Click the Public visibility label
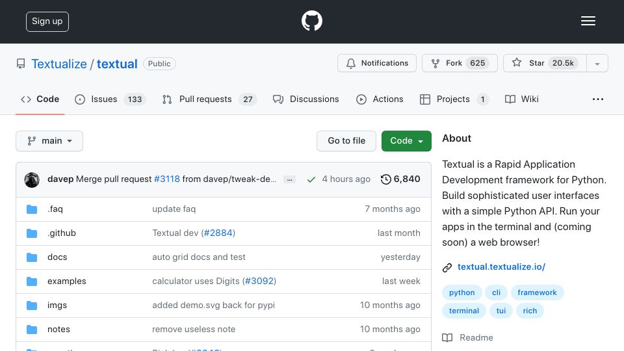This screenshot has width=624, height=351. [159, 64]
